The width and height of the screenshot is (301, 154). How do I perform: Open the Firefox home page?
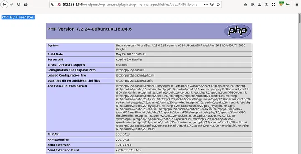tap(26, 5)
